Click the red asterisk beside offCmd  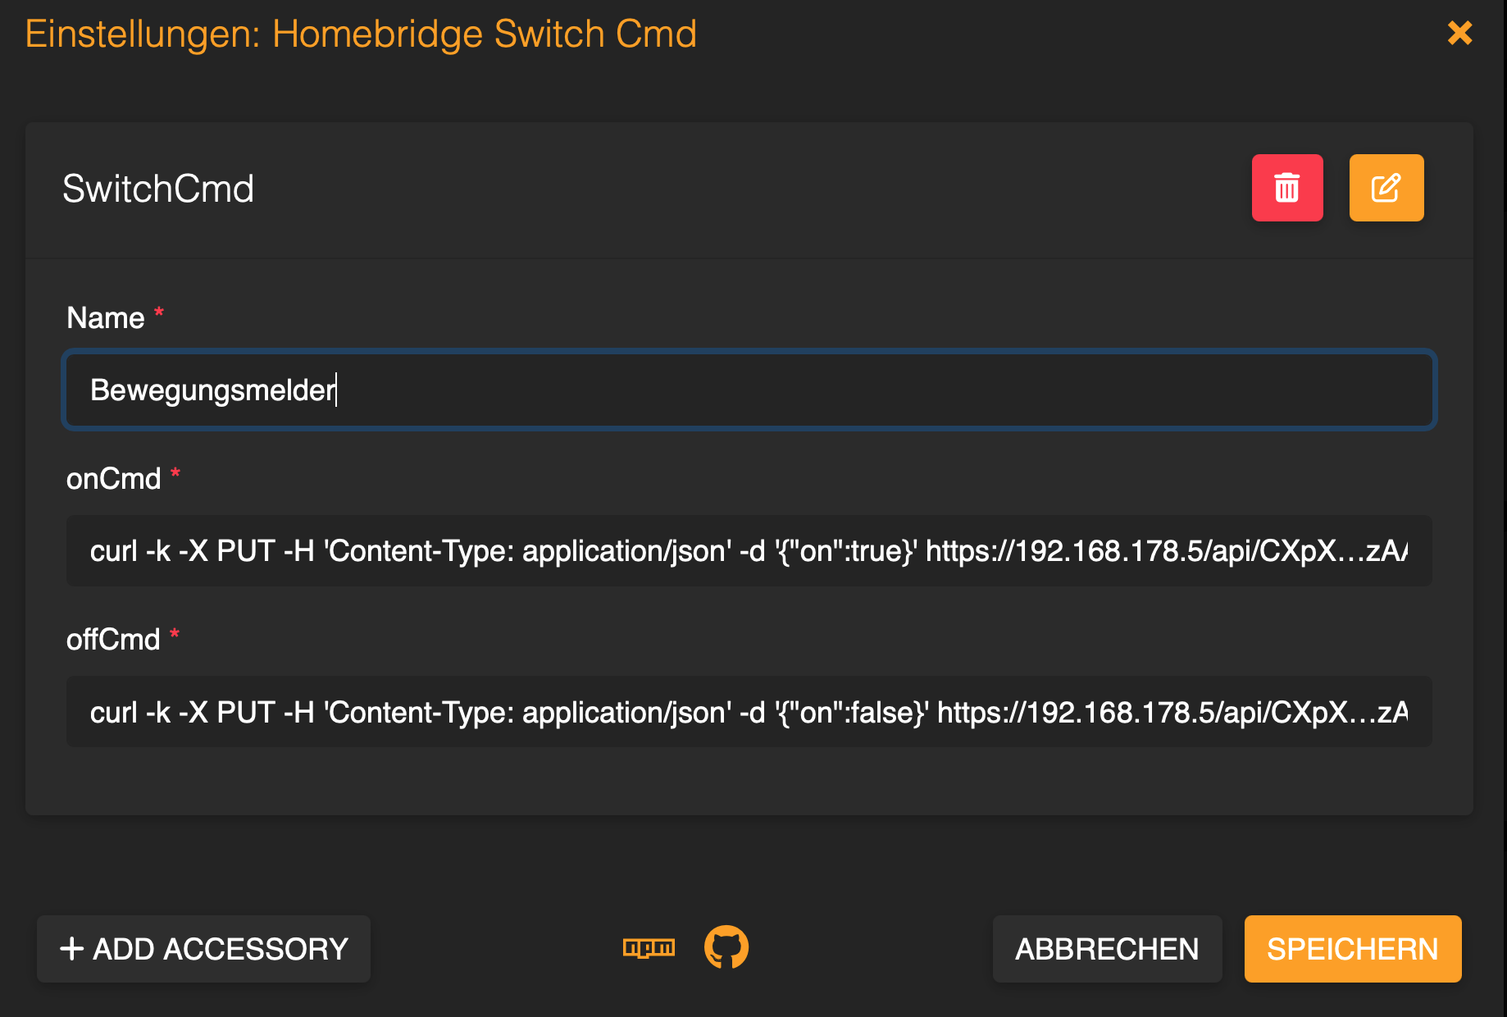175,634
